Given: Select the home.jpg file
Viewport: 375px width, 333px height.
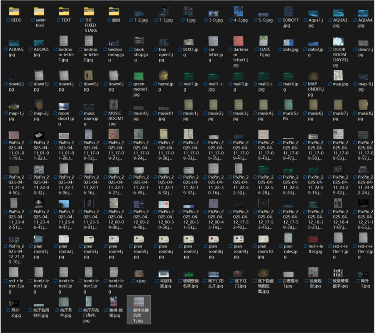Looking at the screenshot, I should click(x=163, y=81).
